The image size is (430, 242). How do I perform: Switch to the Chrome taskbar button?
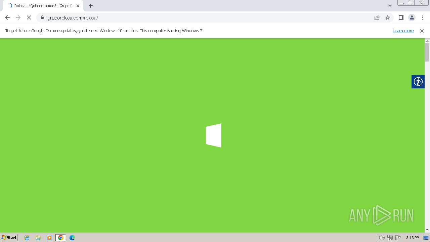61,238
